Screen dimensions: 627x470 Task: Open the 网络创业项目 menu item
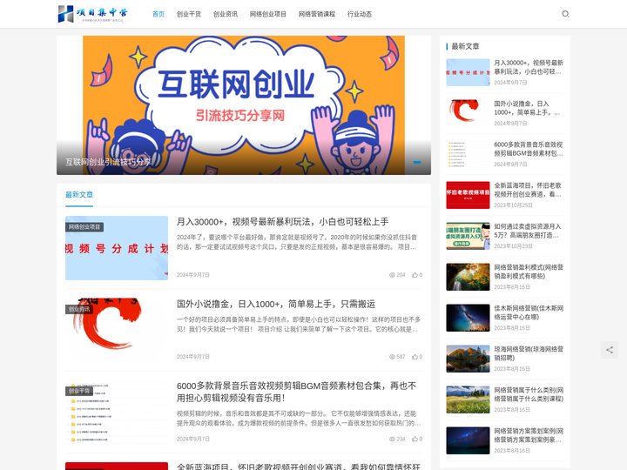[268, 14]
